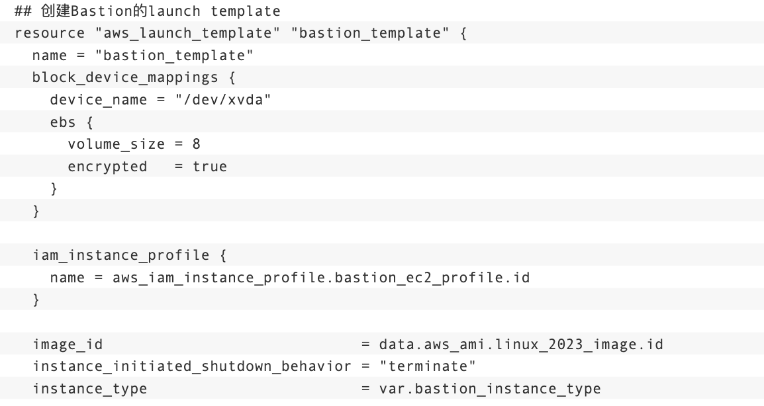
Task: Click the ebs block opening line
Action: pyautogui.click(x=72, y=122)
